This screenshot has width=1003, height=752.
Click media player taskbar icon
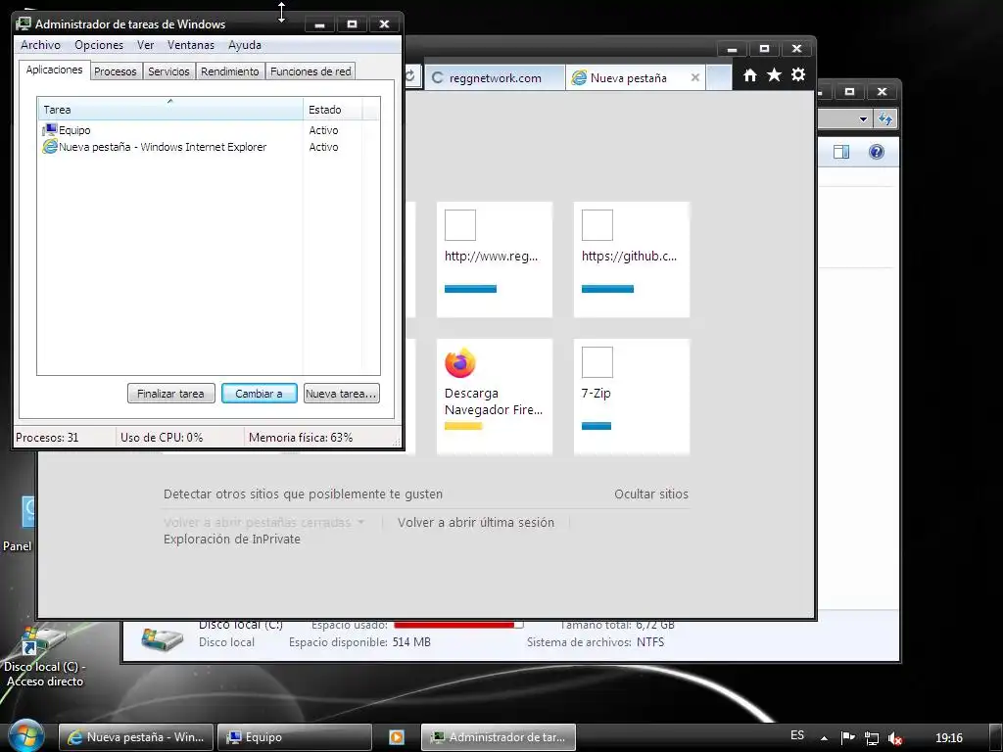397,737
